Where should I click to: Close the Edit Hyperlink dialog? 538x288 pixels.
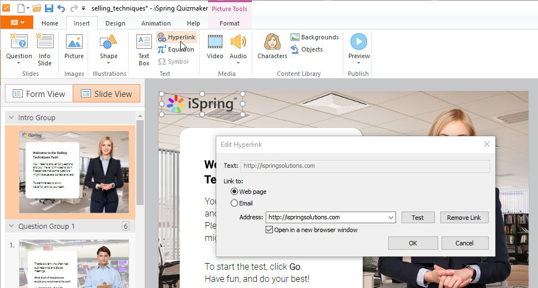click(x=487, y=144)
